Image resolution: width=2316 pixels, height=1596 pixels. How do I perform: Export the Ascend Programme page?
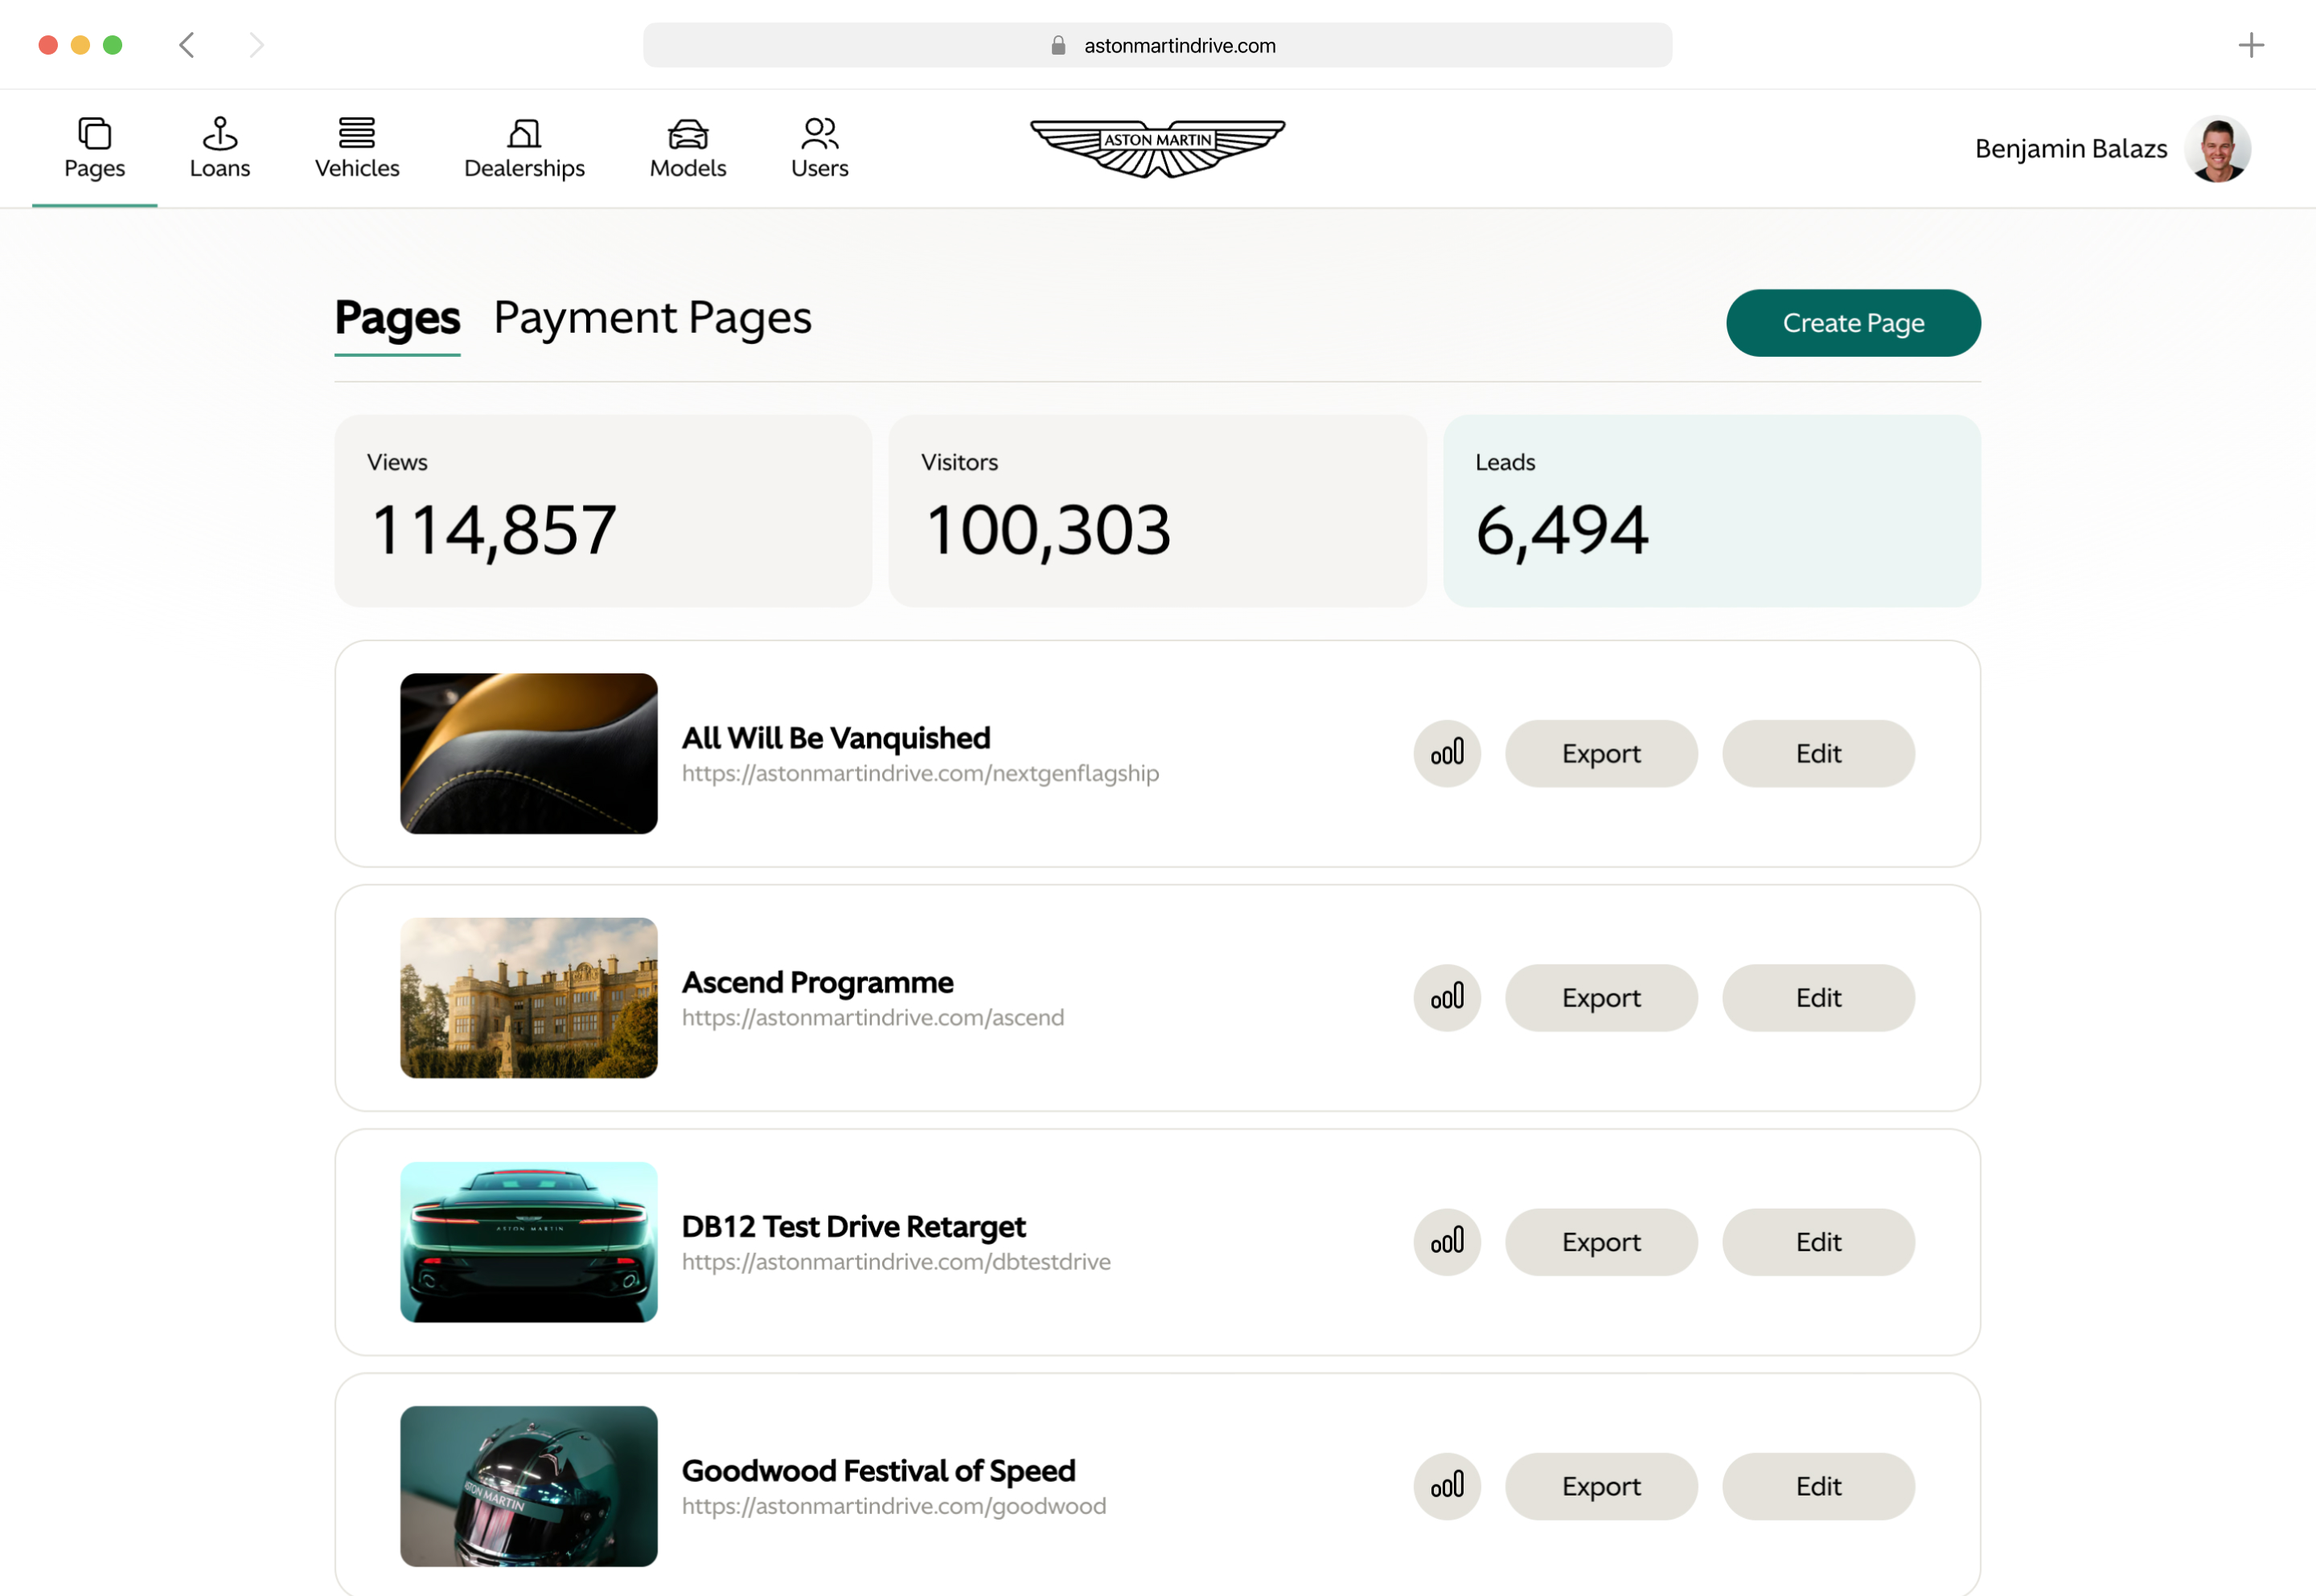1599,997
